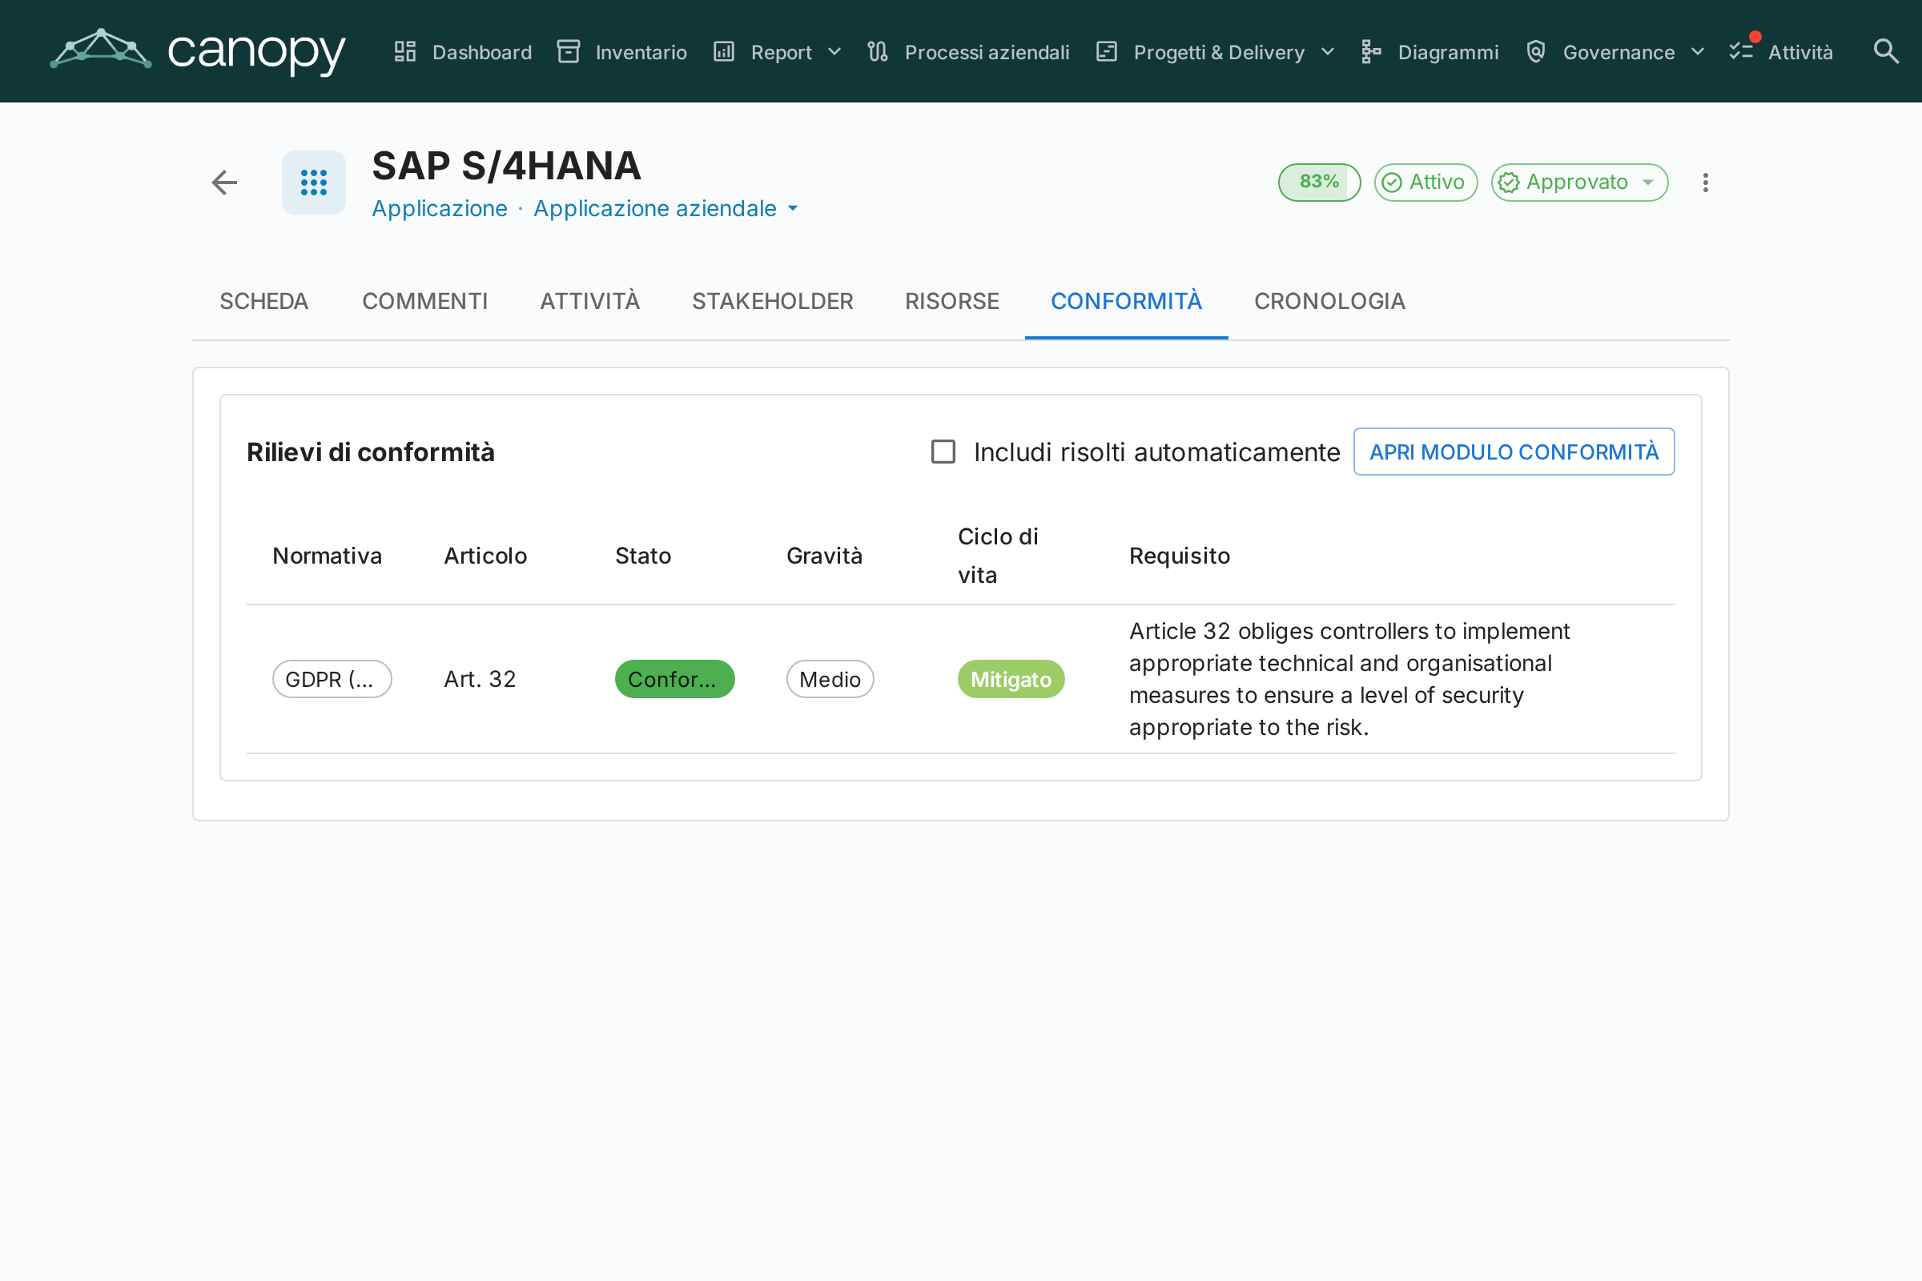Viewport: 1922px width, 1281px height.
Task: Open the Risorse tab
Action: click(x=952, y=302)
